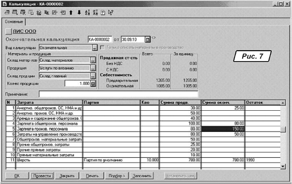
Task: Click the square button beside ЛИС ООО
Action: pos(9,32)
